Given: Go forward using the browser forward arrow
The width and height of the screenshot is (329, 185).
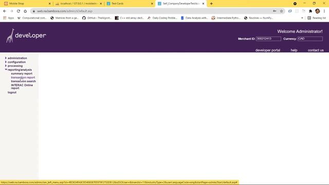Looking at the screenshot, I should 11,11.
